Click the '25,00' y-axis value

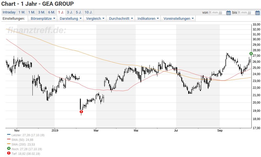tap(256, 68)
